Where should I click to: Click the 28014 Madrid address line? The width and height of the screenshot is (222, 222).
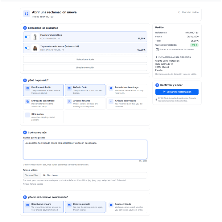click(162, 67)
